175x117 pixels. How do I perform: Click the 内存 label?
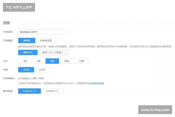(6, 70)
